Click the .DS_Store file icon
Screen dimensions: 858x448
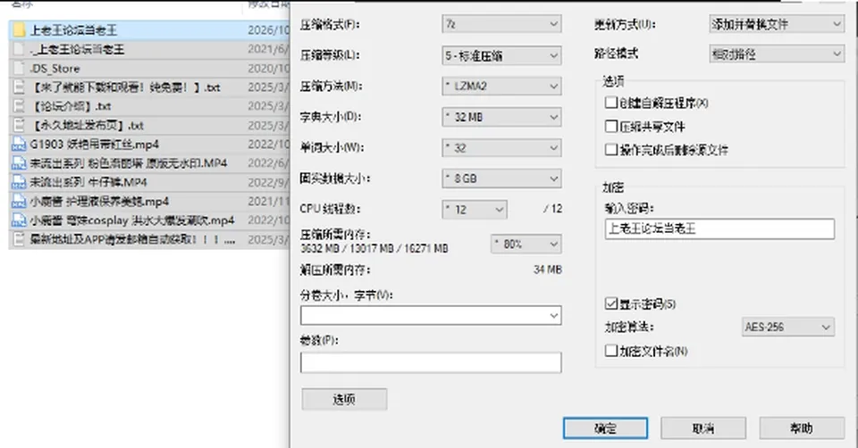tap(19, 69)
